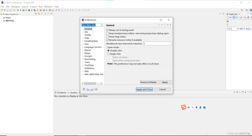252x136 pixels.
Task: Clear the filter text with X icon
Action: point(101,25)
